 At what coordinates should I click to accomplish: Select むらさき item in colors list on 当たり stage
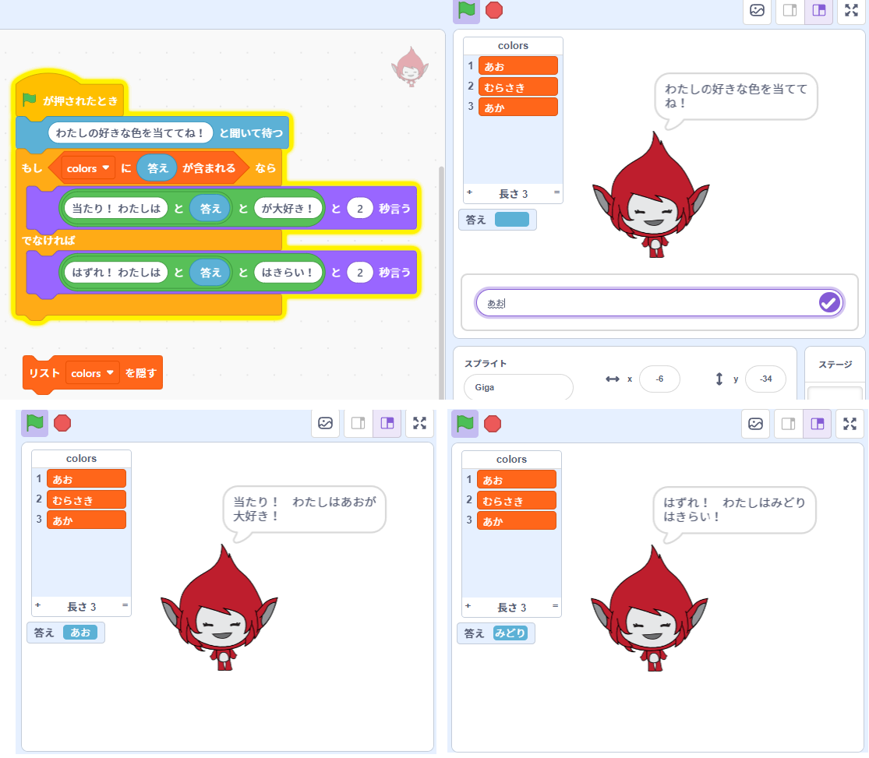pyautogui.click(x=86, y=500)
